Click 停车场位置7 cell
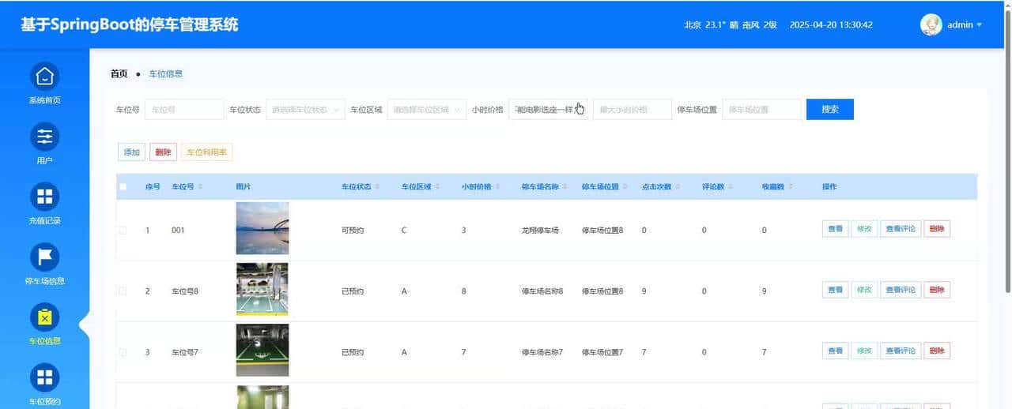Viewport: 1012px width, 409px height. [602, 352]
